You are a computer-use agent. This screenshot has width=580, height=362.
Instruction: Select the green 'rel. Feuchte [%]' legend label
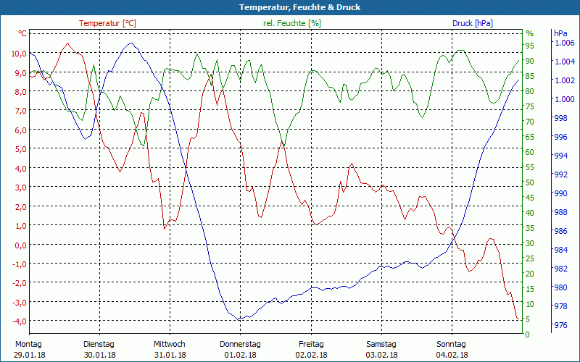click(292, 23)
